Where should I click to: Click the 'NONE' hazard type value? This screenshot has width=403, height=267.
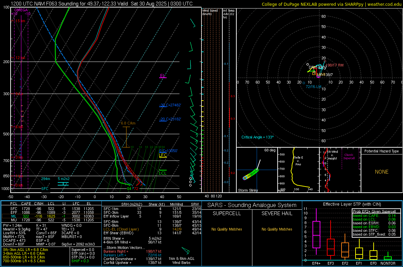pos(381,172)
